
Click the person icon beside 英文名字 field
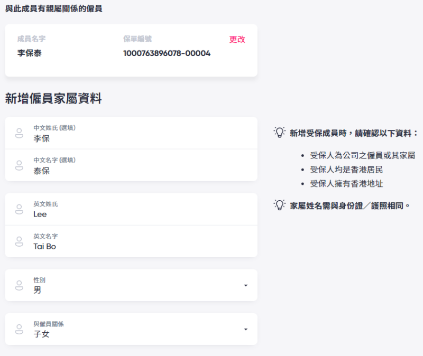19,241
